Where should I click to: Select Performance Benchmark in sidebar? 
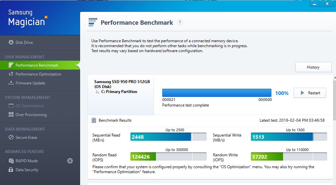(x=37, y=65)
